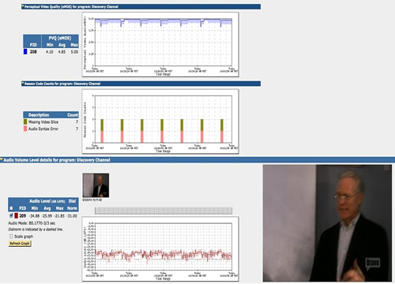Viewport: 395px width, 284px height.
Task: Click the first bar in Reason Code chart
Action: [102, 131]
